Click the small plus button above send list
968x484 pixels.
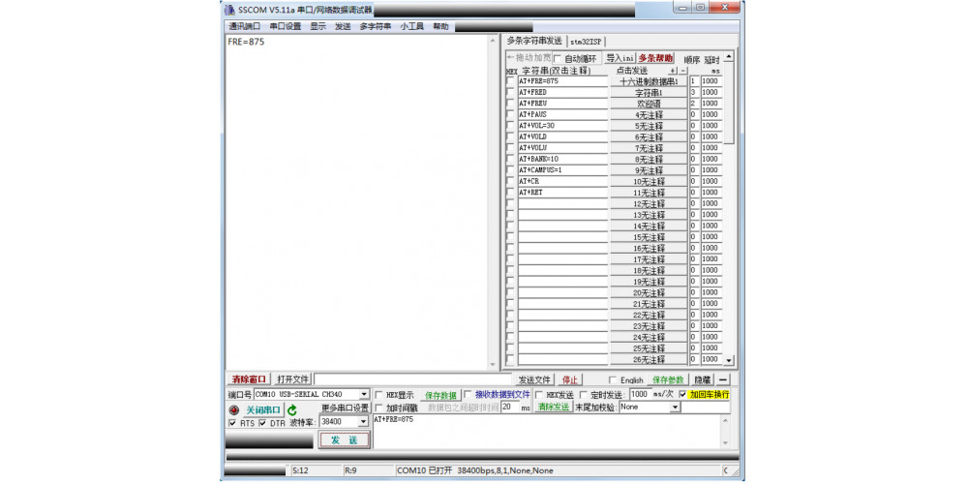(673, 71)
